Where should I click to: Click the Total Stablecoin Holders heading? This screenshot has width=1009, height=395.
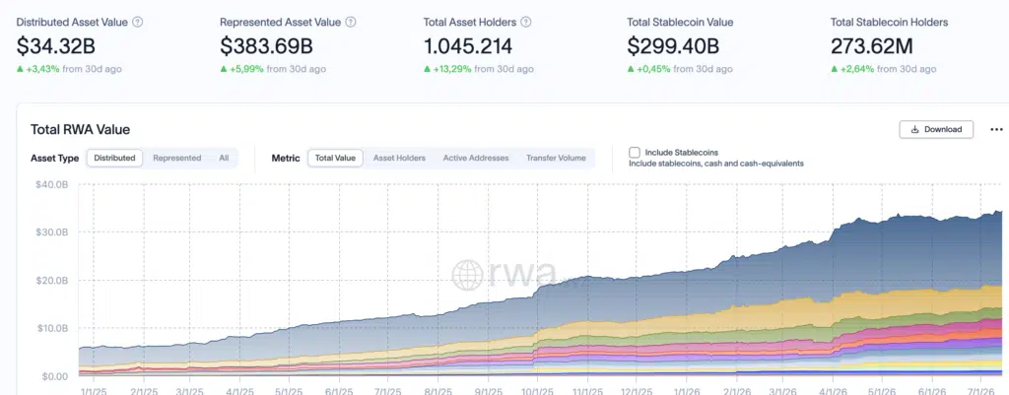(890, 22)
